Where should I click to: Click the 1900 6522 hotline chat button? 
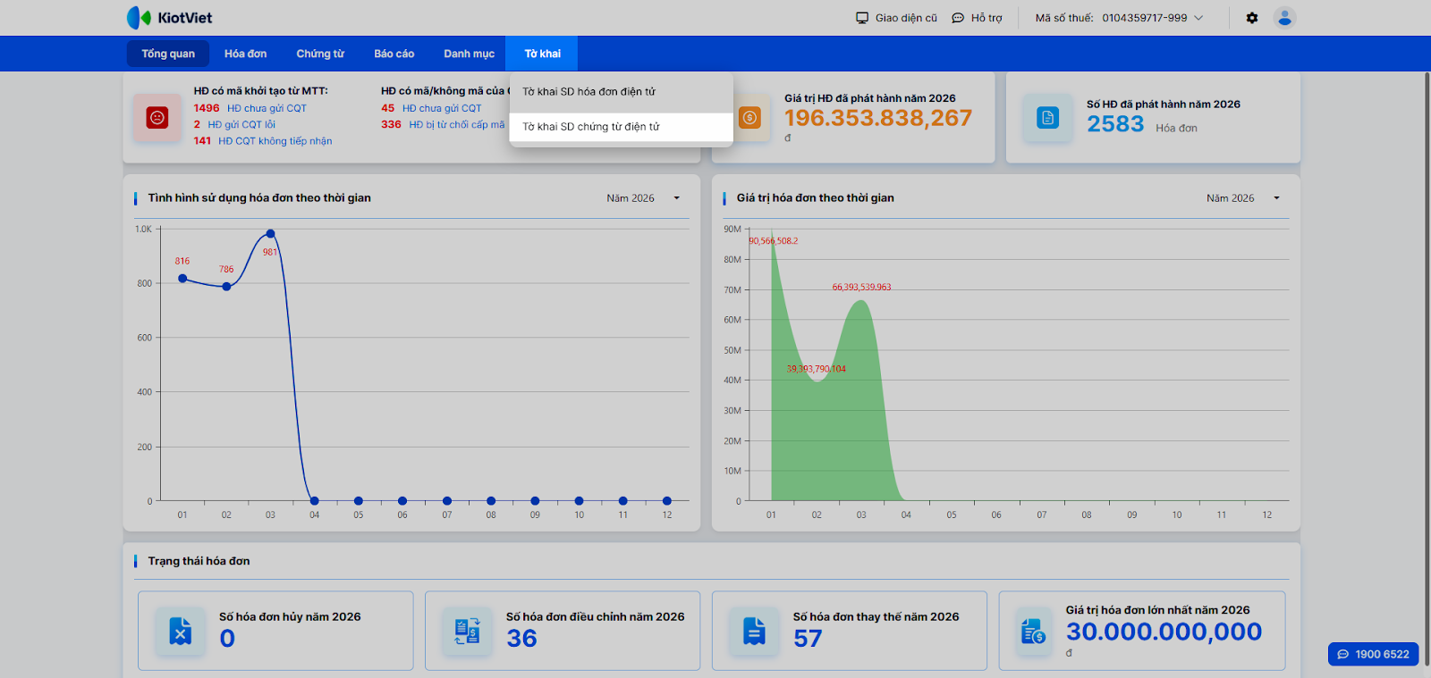point(1373,654)
